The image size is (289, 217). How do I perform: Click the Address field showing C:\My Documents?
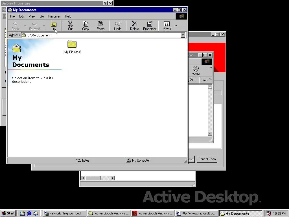(103, 35)
